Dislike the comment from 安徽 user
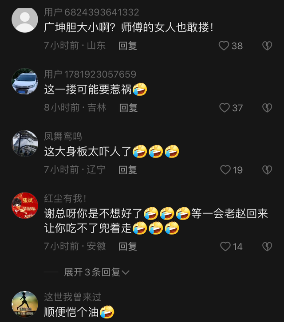The width and height of the screenshot is (284, 322). pyautogui.click(x=267, y=247)
